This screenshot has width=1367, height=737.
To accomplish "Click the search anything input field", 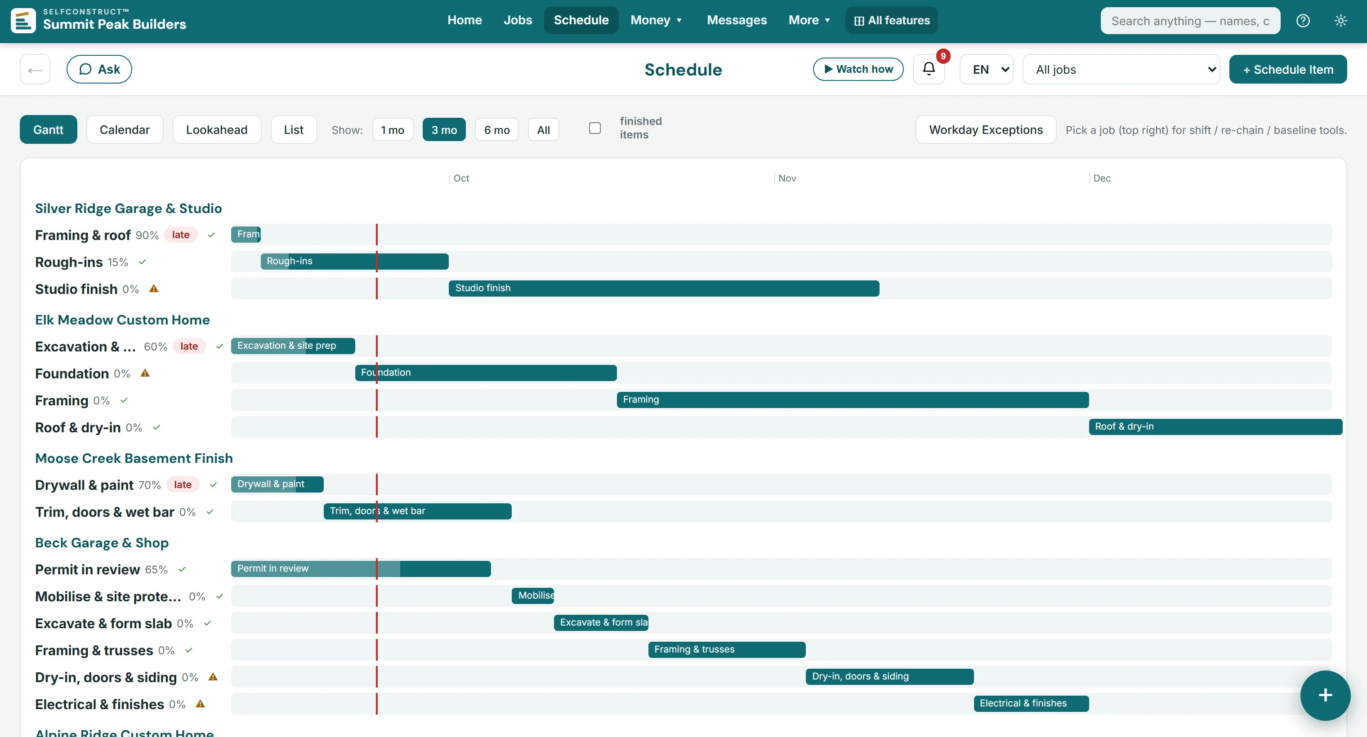I will pos(1190,21).
